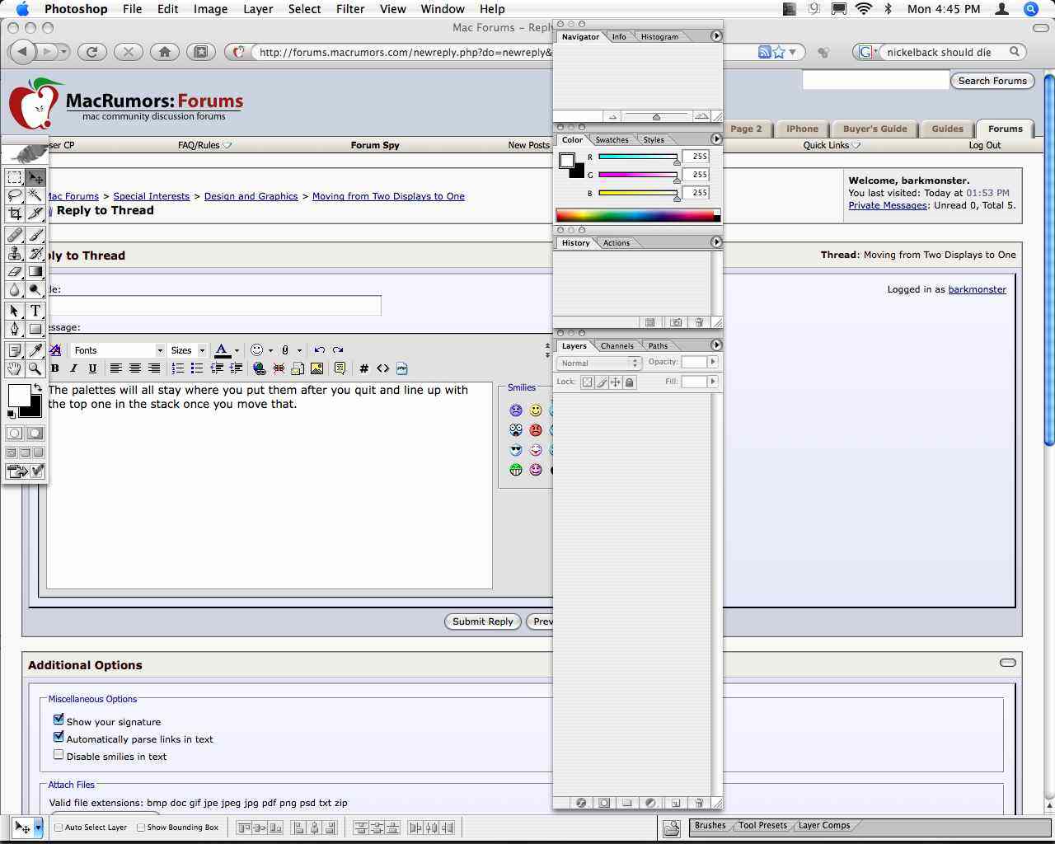Open the Layer menu in menu bar
1055x844 pixels.
pos(258,9)
